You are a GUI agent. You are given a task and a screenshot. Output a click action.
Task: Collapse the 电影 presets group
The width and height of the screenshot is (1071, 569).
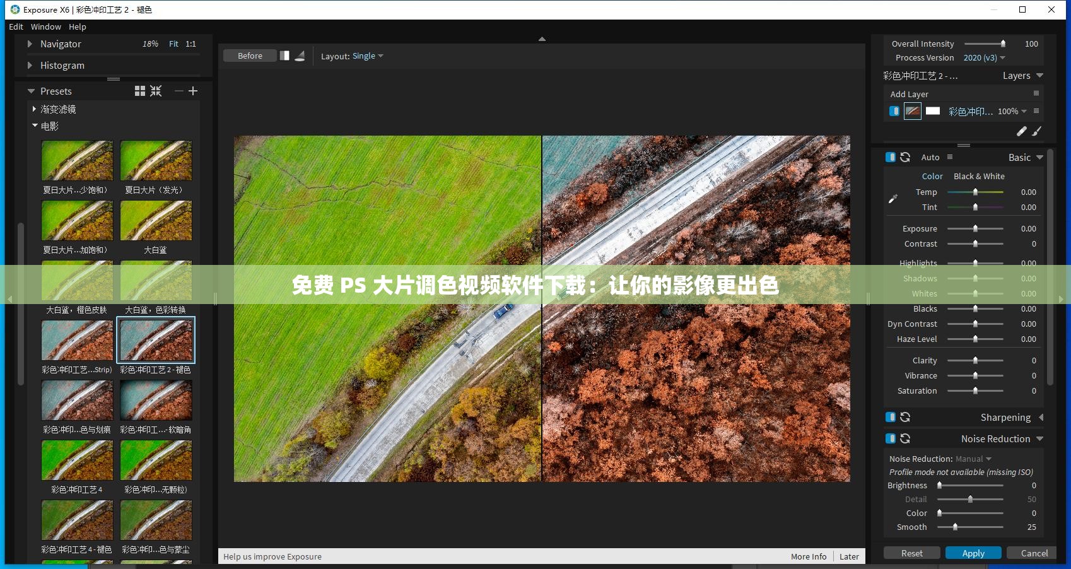point(35,126)
